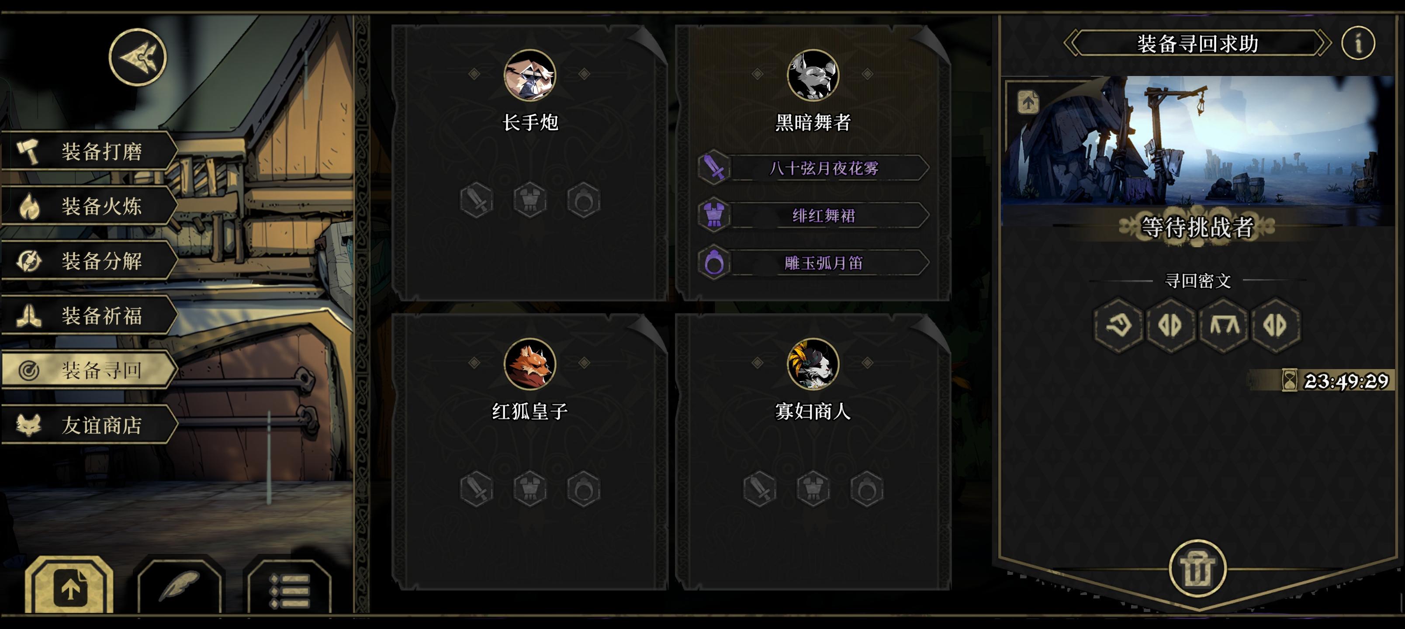Image resolution: width=1405 pixels, height=629 pixels.
Task: Go to the 友谊商店 menu
Action: click(90, 425)
